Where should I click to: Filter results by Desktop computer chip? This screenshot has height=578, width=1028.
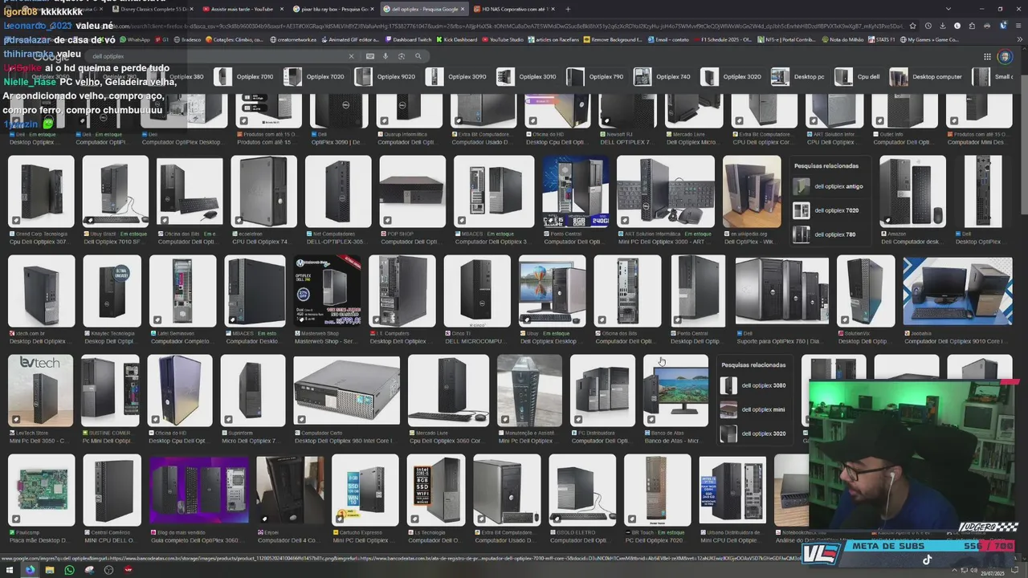[x=926, y=77]
